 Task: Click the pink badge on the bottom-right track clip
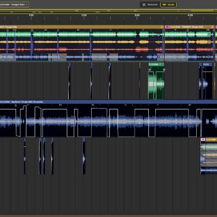pos(203,139)
